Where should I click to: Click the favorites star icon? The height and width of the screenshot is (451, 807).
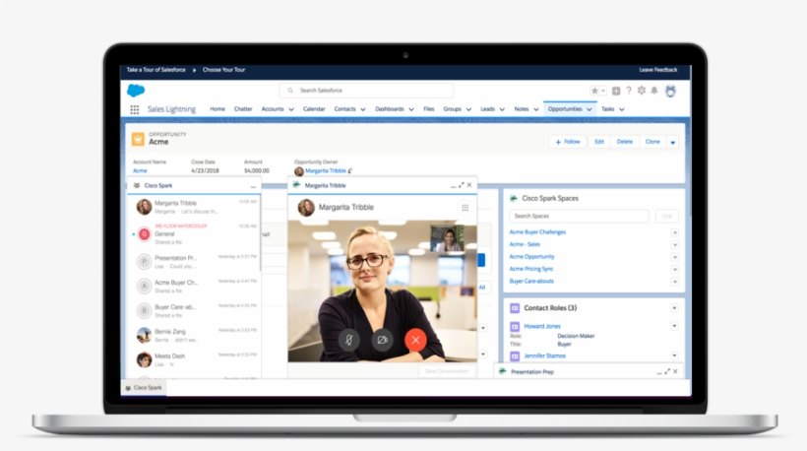tap(594, 91)
